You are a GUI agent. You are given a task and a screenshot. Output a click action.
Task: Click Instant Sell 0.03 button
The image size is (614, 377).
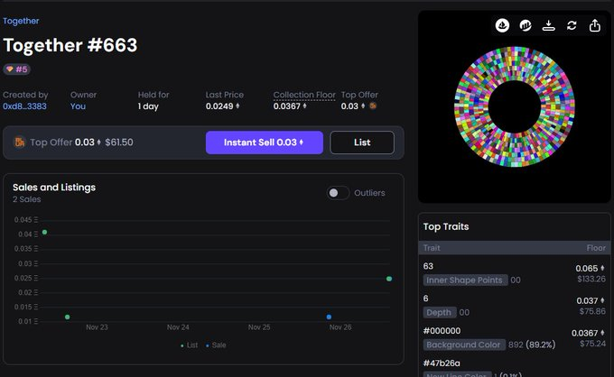(265, 143)
